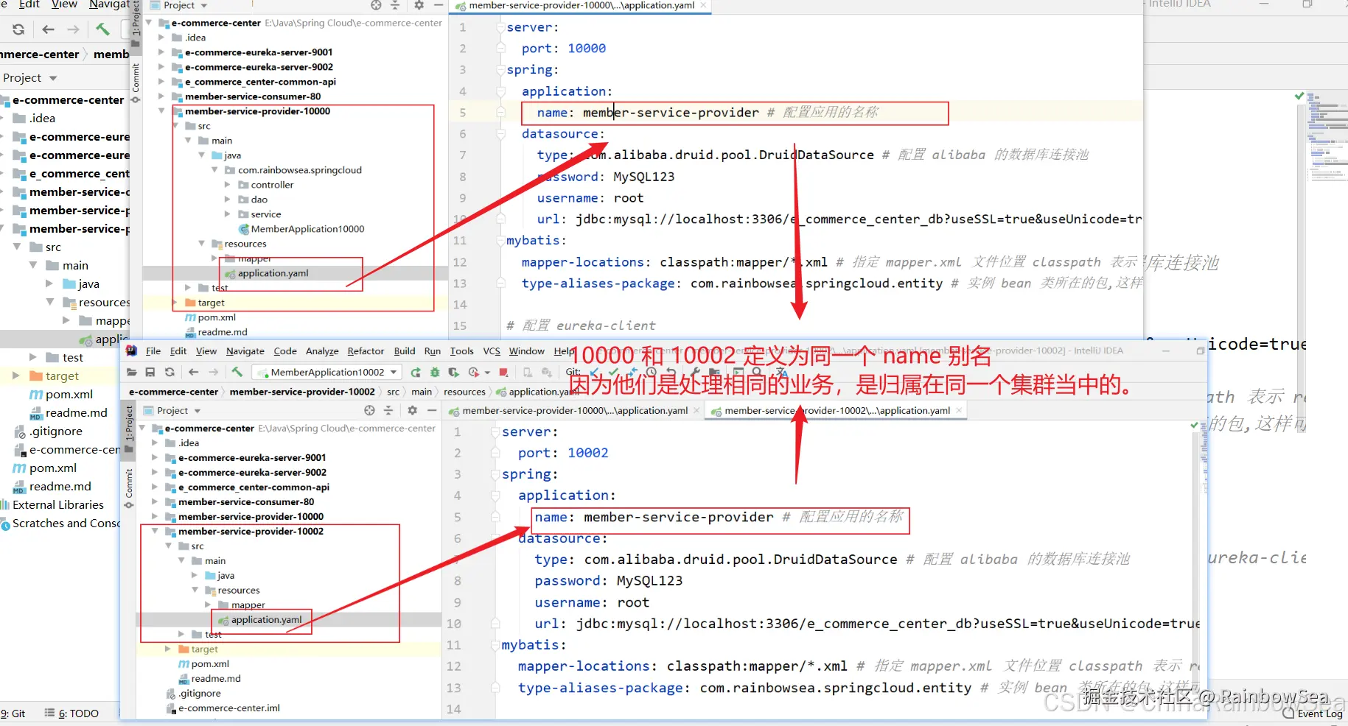This screenshot has width=1348, height=726.
Task: Run with coverage shield icon
Action: (453, 373)
